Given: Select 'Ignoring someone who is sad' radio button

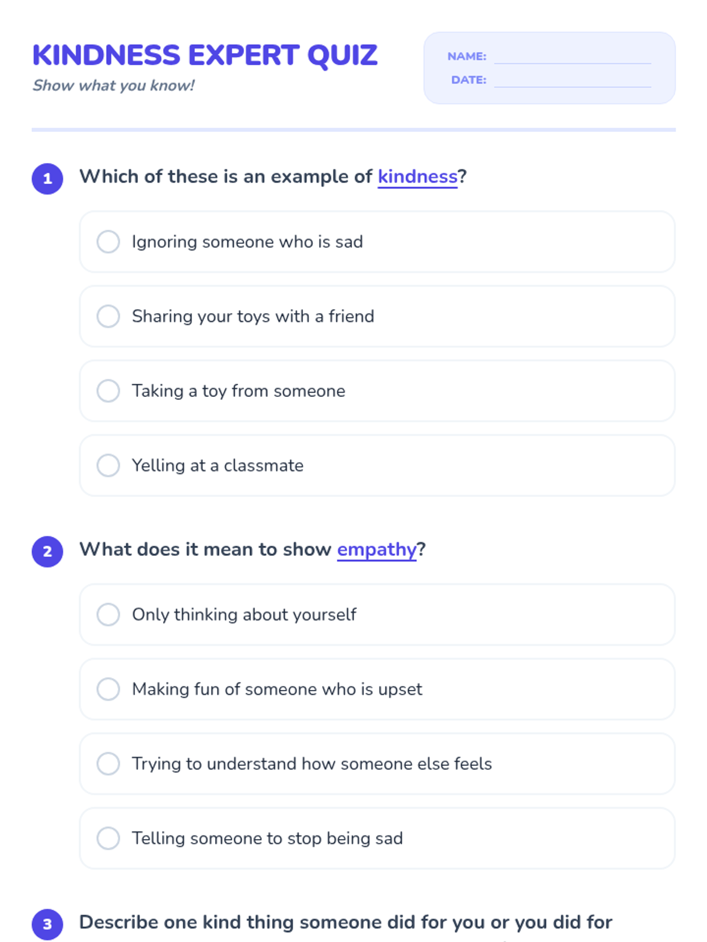Looking at the screenshot, I should [108, 242].
